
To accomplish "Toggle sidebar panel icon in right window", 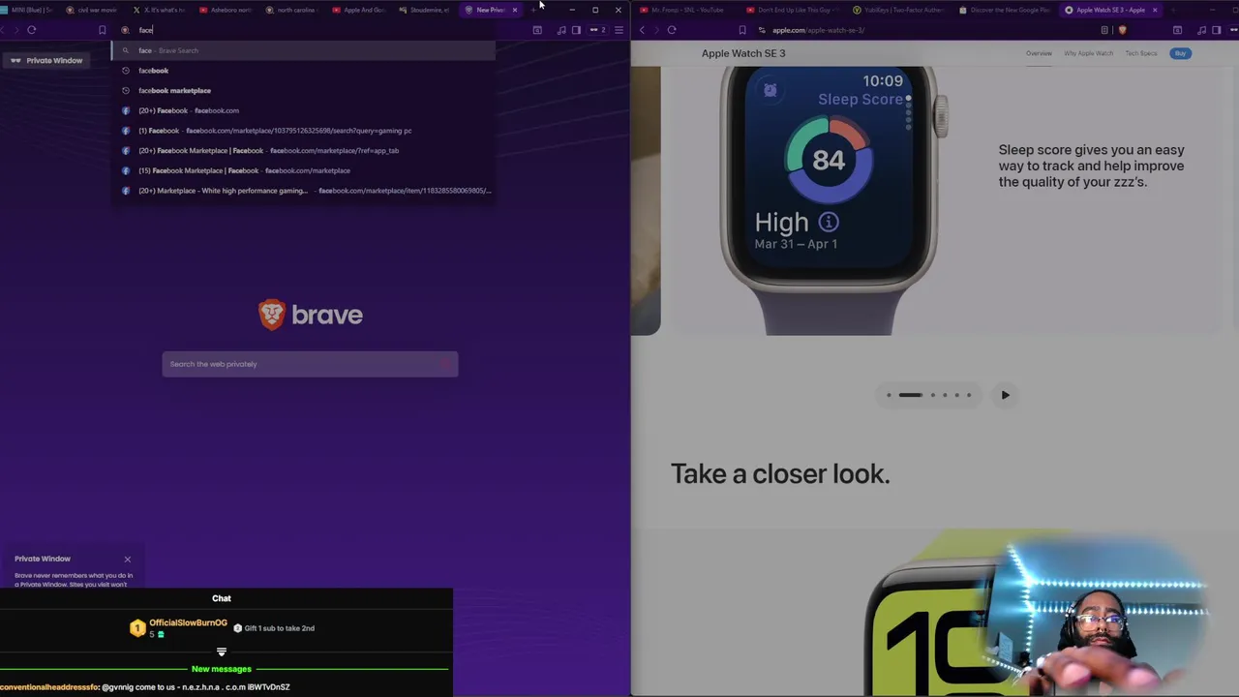I will pyautogui.click(x=1216, y=30).
